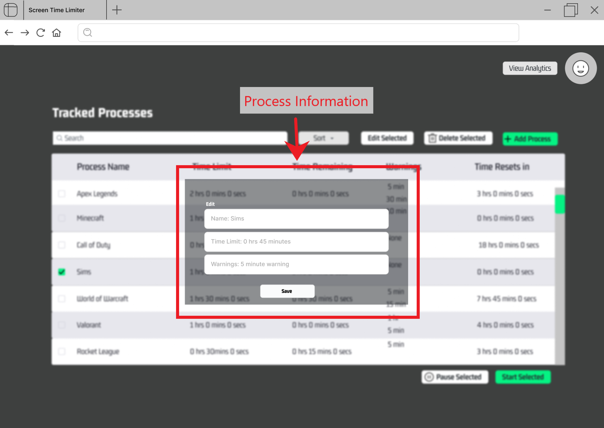Click the Name: Sims field
This screenshot has height=428, width=604.
pyautogui.click(x=296, y=218)
